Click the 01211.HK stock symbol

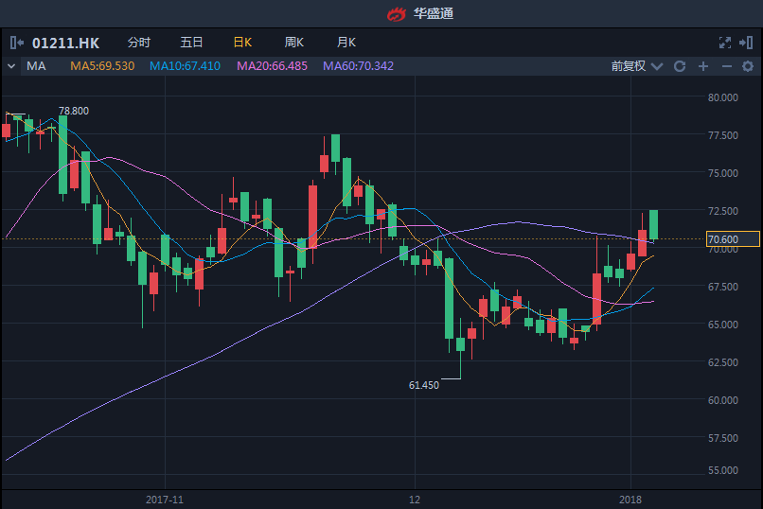click(x=66, y=43)
